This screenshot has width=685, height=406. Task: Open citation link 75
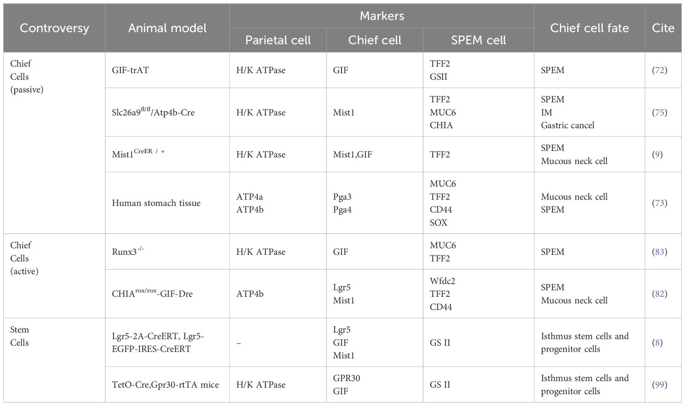pos(660,113)
